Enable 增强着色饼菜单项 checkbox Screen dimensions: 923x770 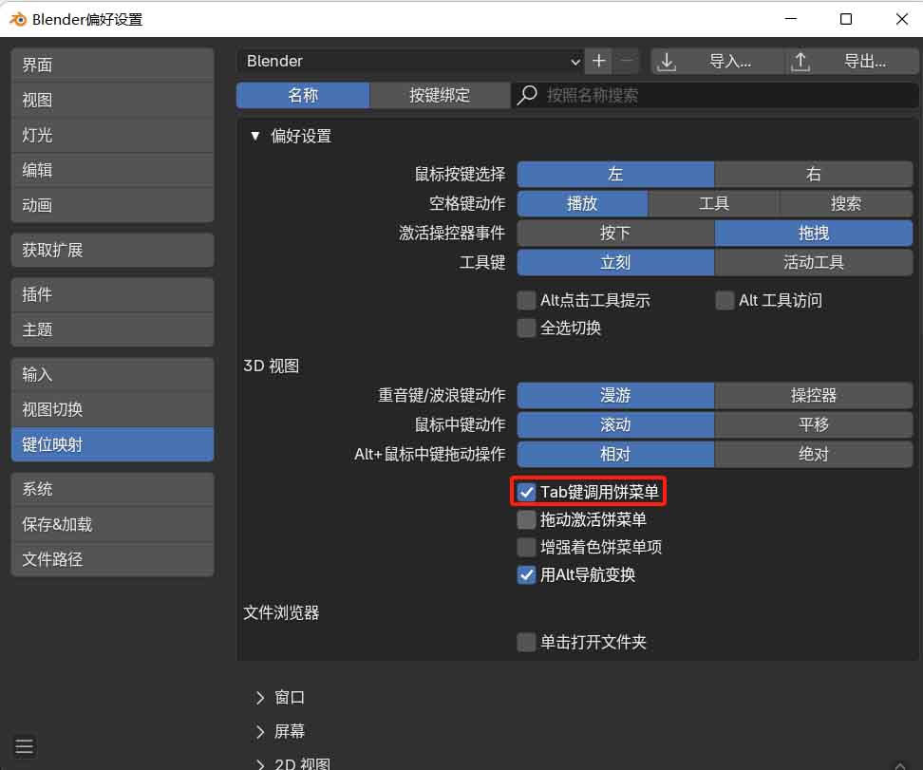tap(526, 548)
